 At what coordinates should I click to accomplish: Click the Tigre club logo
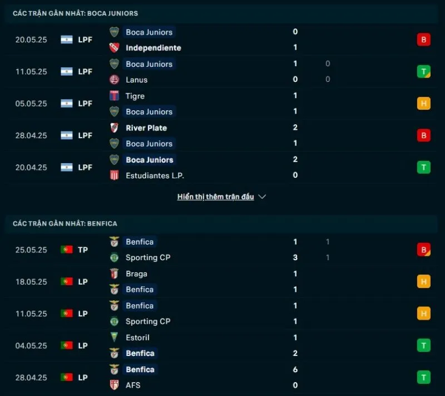click(x=113, y=96)
